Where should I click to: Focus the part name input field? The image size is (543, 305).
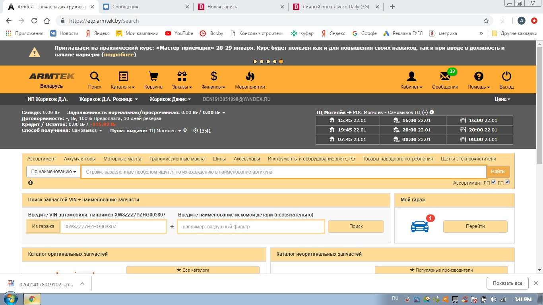(251, 226)
